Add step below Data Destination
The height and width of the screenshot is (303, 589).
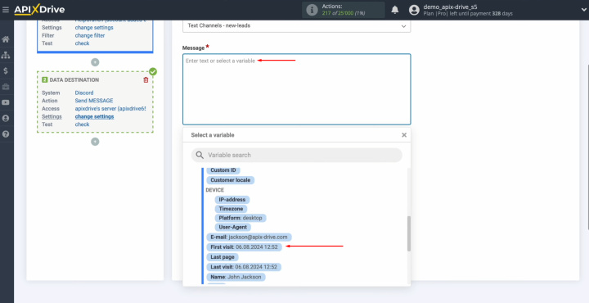(95, 142)
